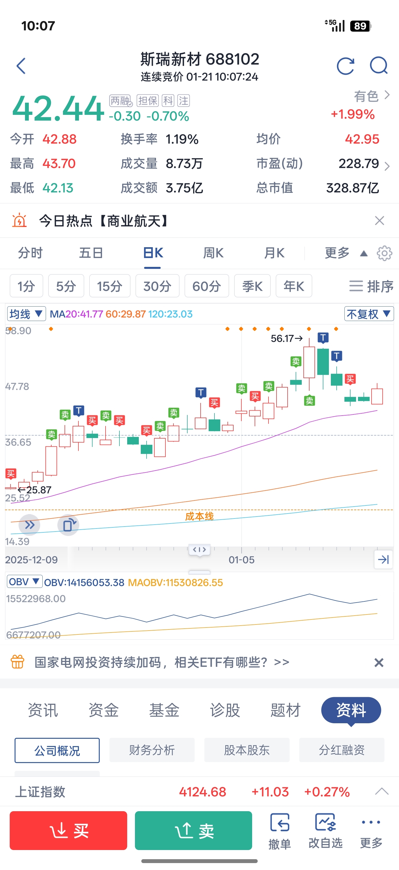Refresh the stock quote
Image resolution: width=399 pixels, height=870 pixels.
click(x=345, y=66)
